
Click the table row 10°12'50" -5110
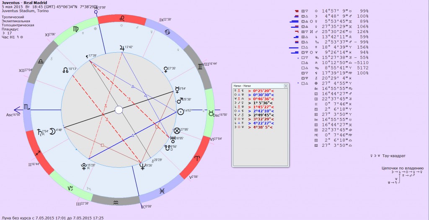(335, 63)
